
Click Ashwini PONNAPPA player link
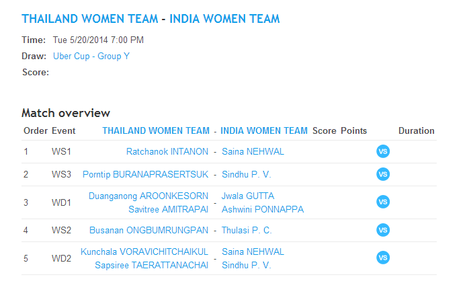[263, 209]
